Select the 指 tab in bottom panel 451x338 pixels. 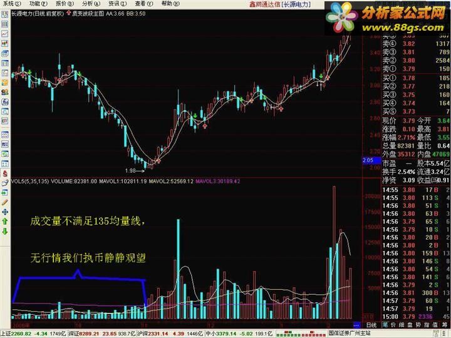point(427,325)
